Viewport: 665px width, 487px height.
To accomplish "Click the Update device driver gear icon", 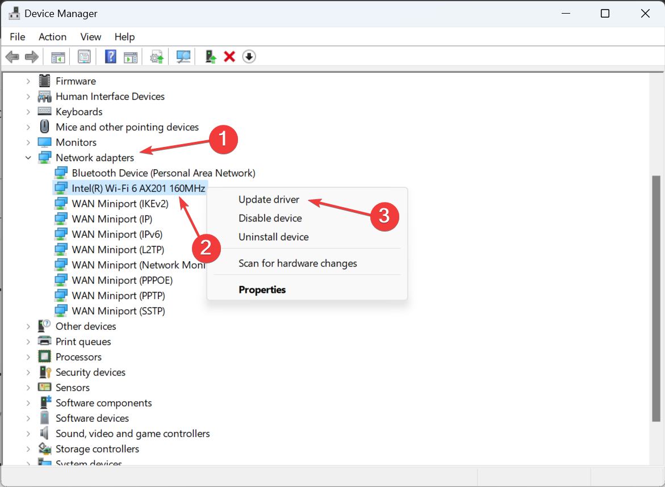I will pyautogui.click(x=157, y=56).
